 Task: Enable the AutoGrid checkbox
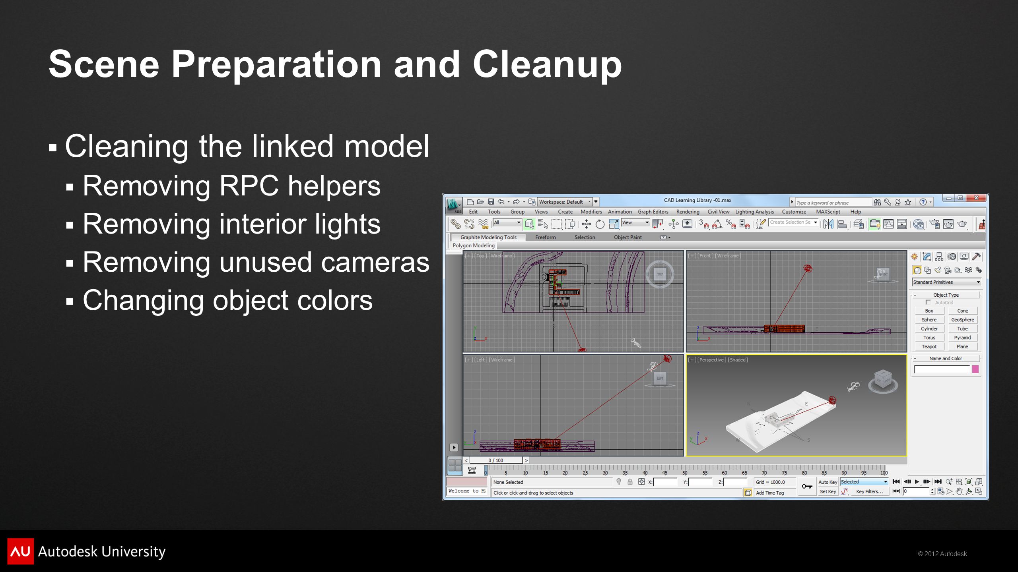[928, 303]
